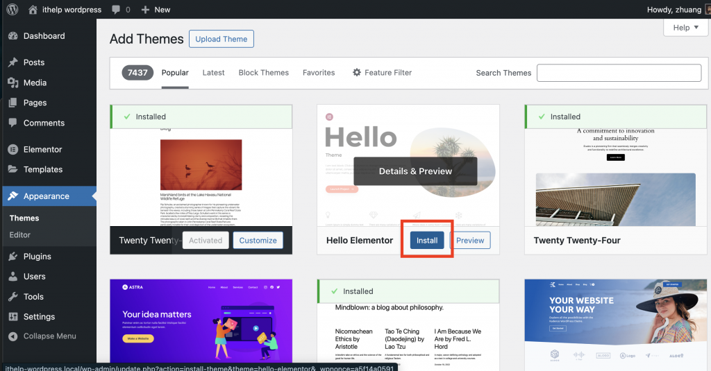Viewport: 711px width, 371px height.
Task: Click the Collapse Menu arrow icon
Action: [x=13, y=336]
